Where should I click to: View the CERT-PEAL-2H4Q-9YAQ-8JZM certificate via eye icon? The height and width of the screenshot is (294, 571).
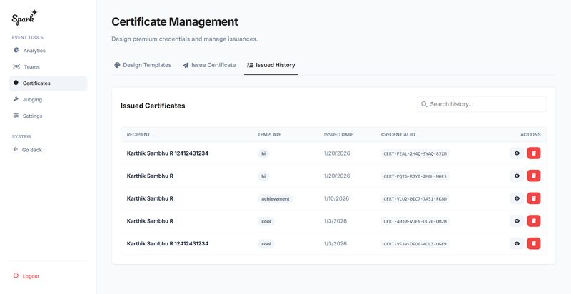(517, 153)
